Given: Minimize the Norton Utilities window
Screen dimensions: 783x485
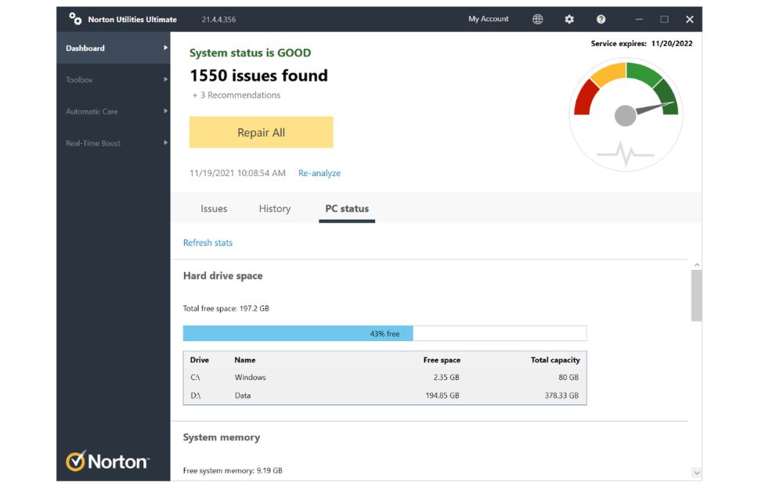Looking at the screenshot, I should tap(639, 19).
